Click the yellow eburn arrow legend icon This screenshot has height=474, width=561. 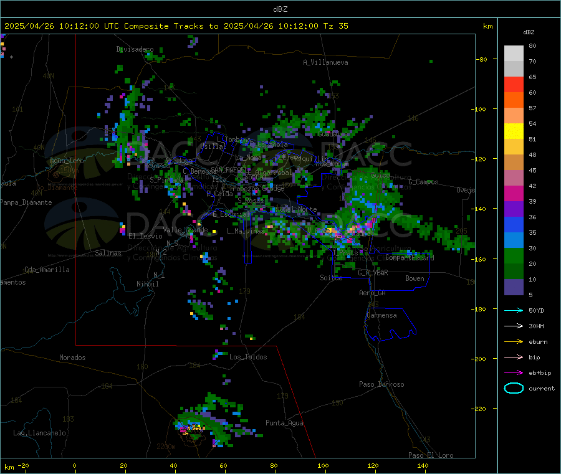coord(514,342)
